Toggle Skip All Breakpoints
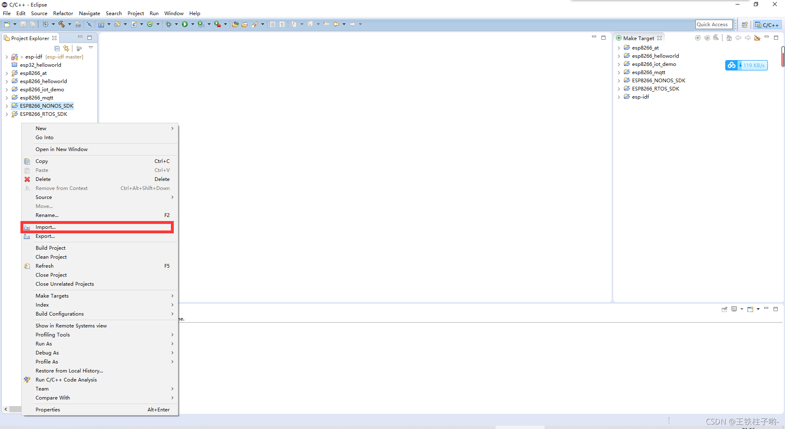 [89, 25]
